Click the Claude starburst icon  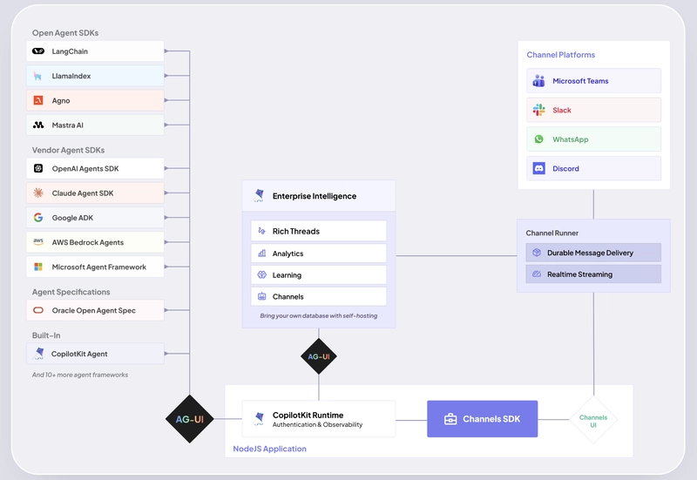(x=38, y=193)
